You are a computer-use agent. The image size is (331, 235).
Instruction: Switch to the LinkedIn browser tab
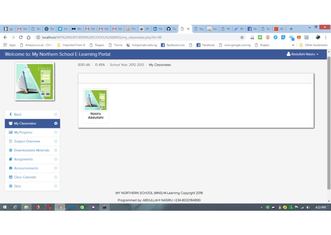pyautogui.click(x=158, y=29)
